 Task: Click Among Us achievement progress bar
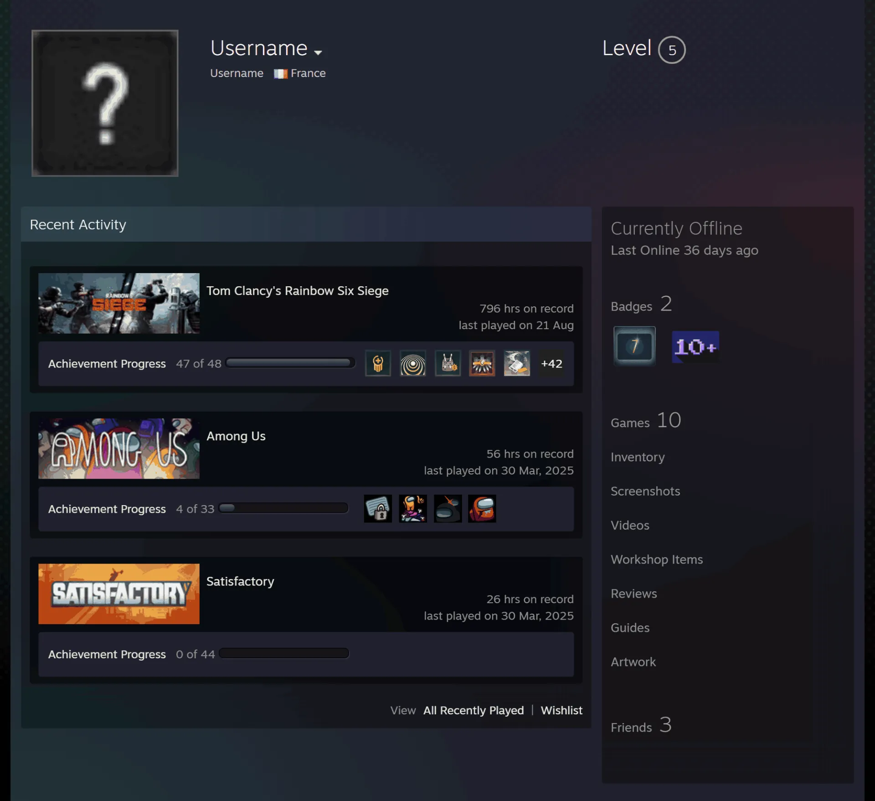click(283, 508)
